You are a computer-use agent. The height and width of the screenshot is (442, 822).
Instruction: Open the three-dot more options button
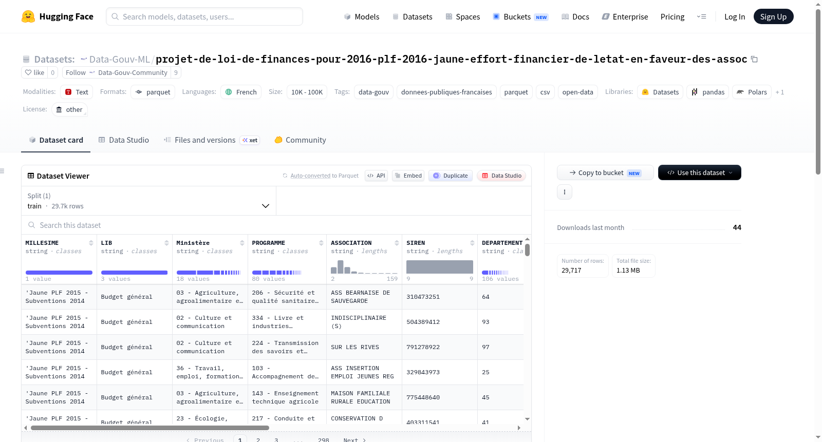pos(565,192)
